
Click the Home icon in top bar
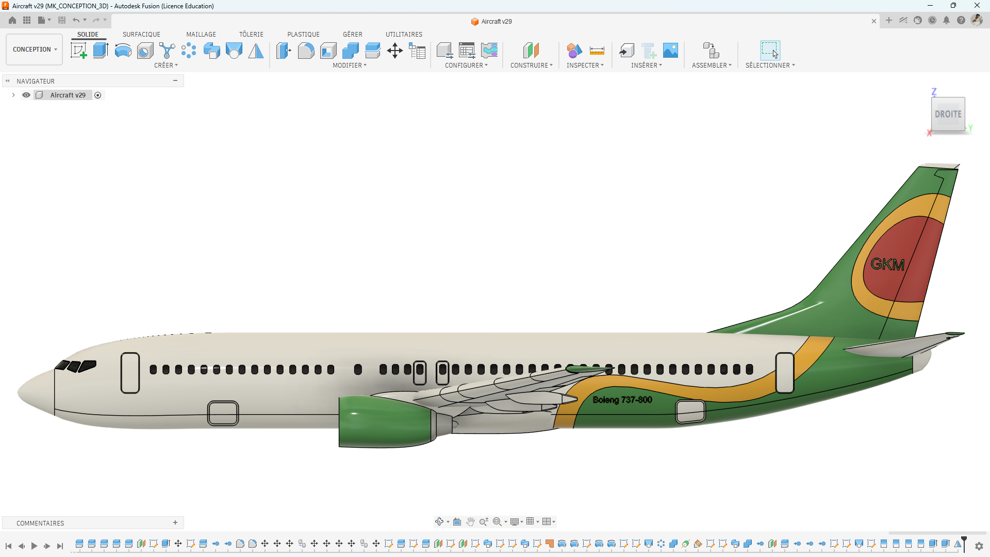click(x=12, y=20)
